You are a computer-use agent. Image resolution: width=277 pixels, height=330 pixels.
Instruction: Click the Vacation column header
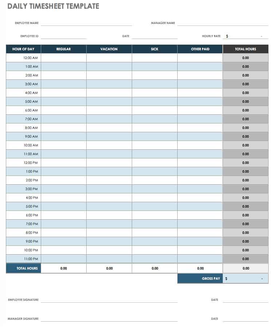(109, 49)
